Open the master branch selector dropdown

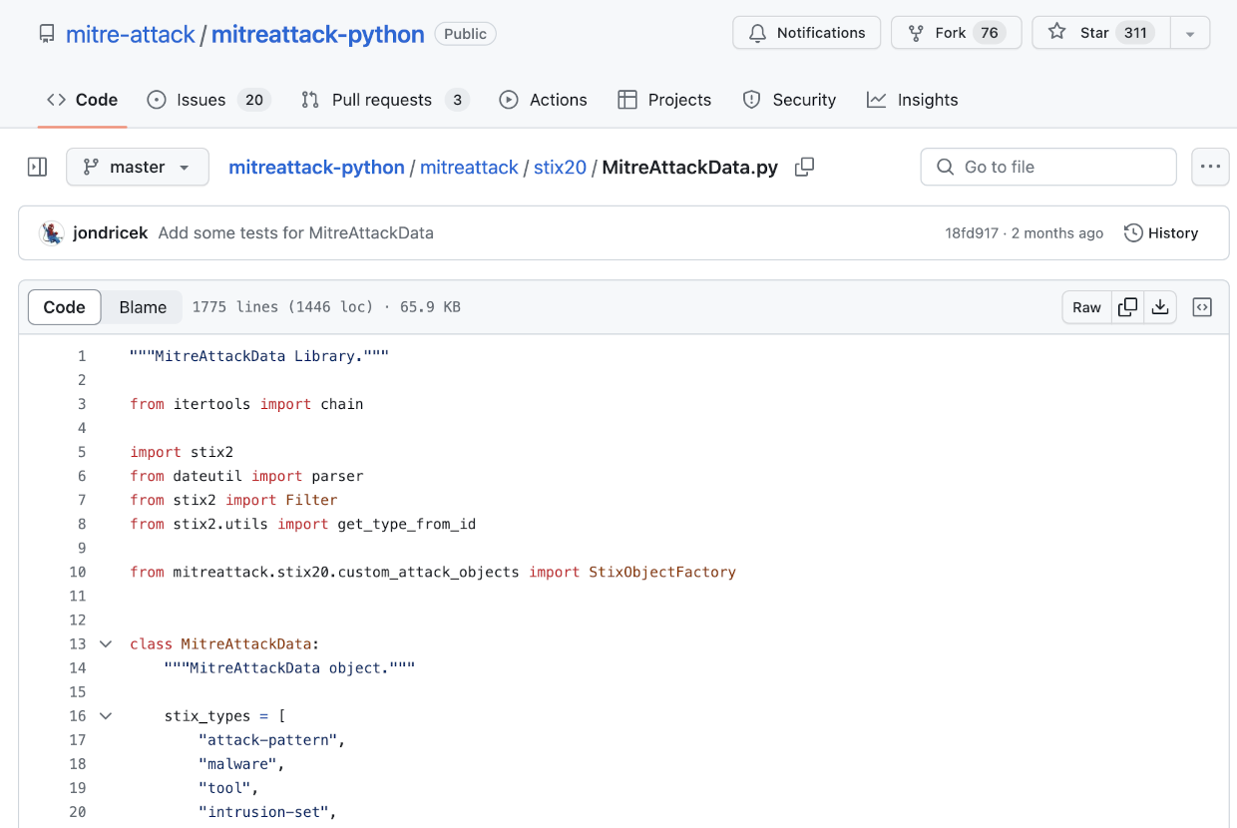pyautogui.click(x=137, y=167)
